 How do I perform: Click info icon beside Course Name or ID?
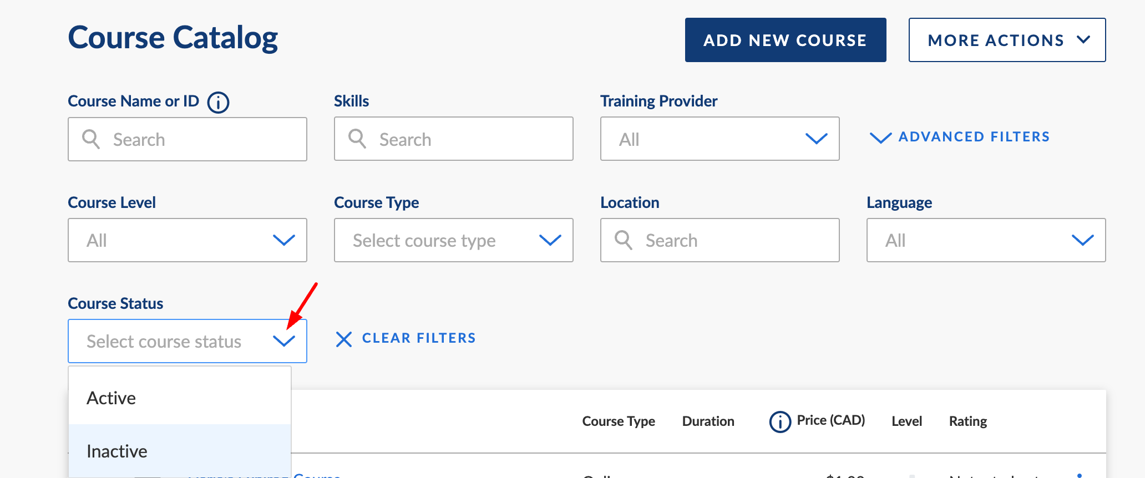tap(218, 103)
